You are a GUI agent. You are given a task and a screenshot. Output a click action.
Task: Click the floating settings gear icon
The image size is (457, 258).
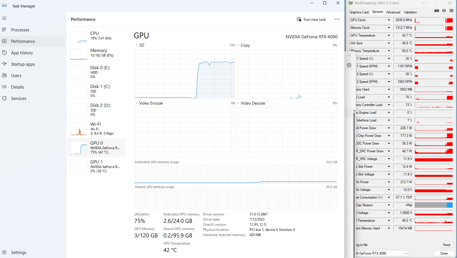click(349, 65)
